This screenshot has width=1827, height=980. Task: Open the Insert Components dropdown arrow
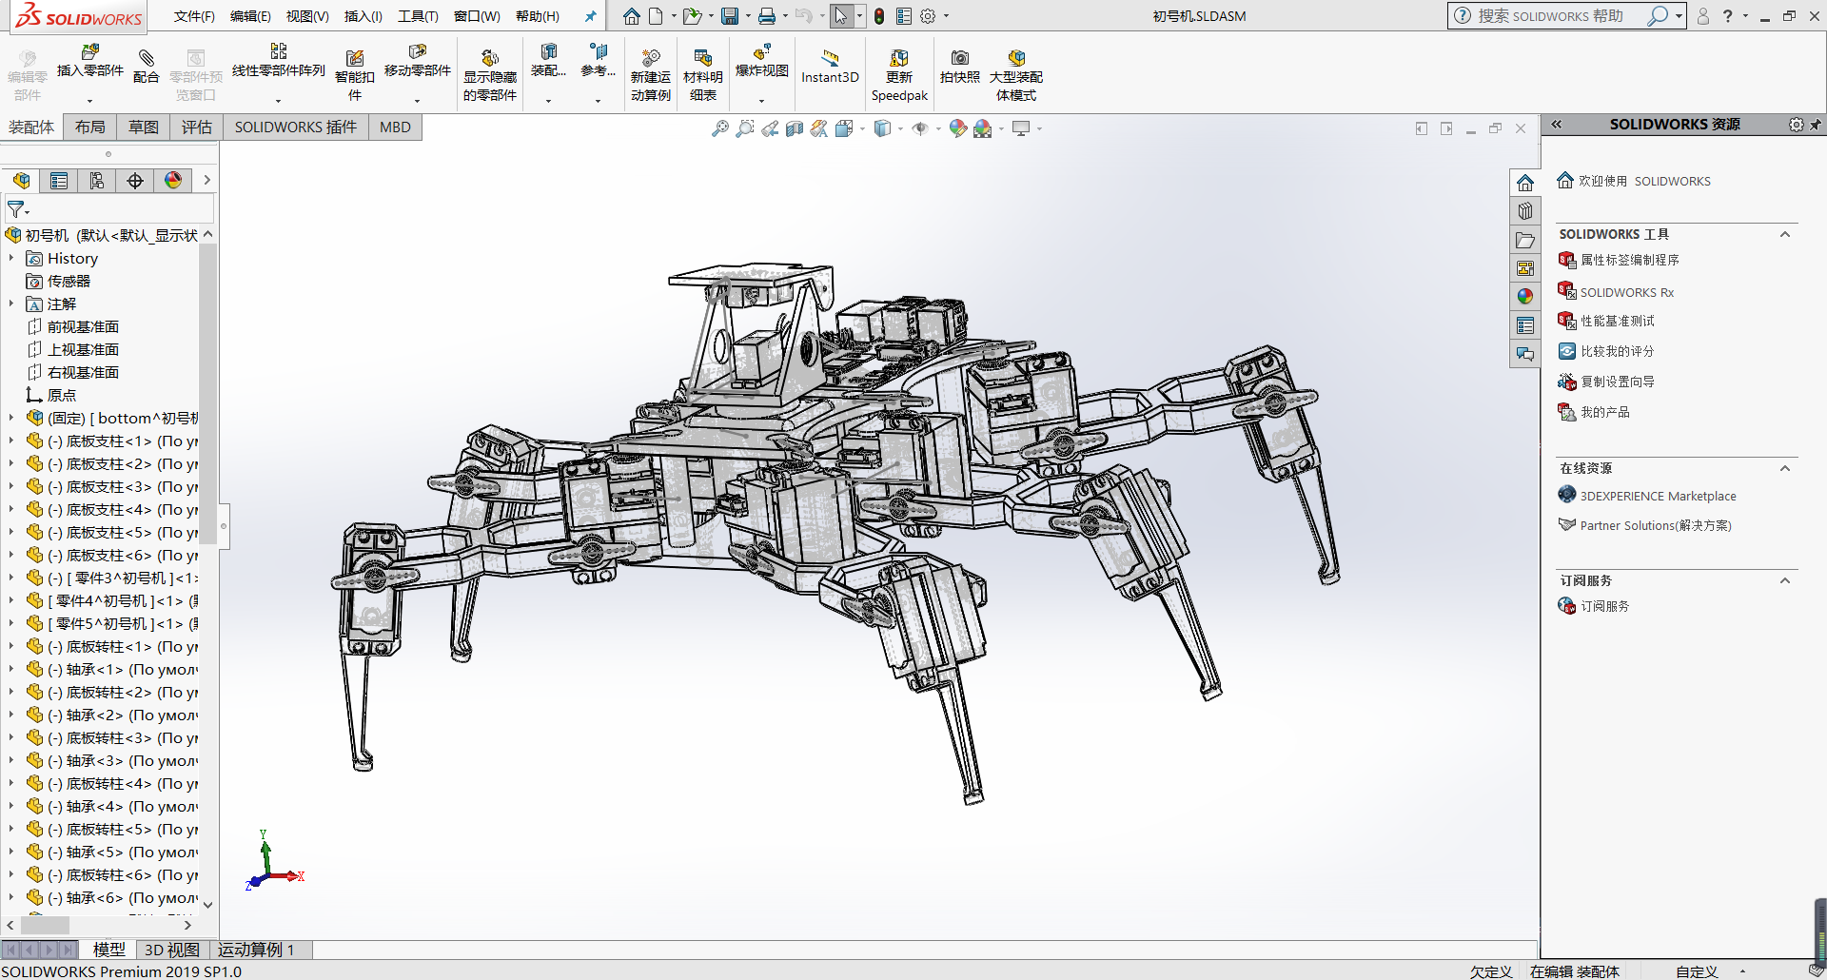[x=90, y=101]
